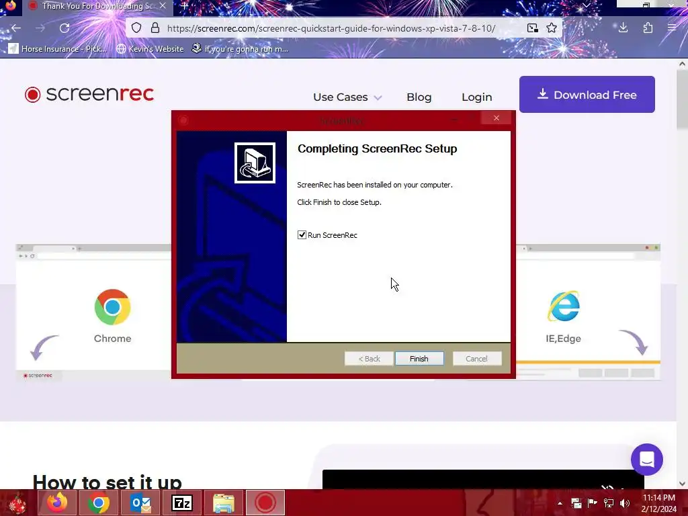The image size is (688, 516).
Task: Click the picture-in-picture icon in address bar
Action: [533, 28]
